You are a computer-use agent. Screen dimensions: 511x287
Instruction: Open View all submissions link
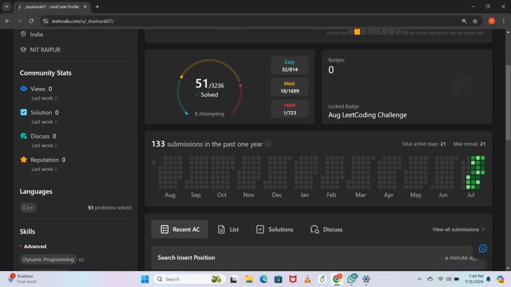click(458, 230)
